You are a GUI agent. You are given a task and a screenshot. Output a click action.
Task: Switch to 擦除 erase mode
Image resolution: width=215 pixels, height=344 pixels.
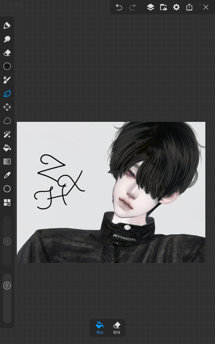coord(116,328)
